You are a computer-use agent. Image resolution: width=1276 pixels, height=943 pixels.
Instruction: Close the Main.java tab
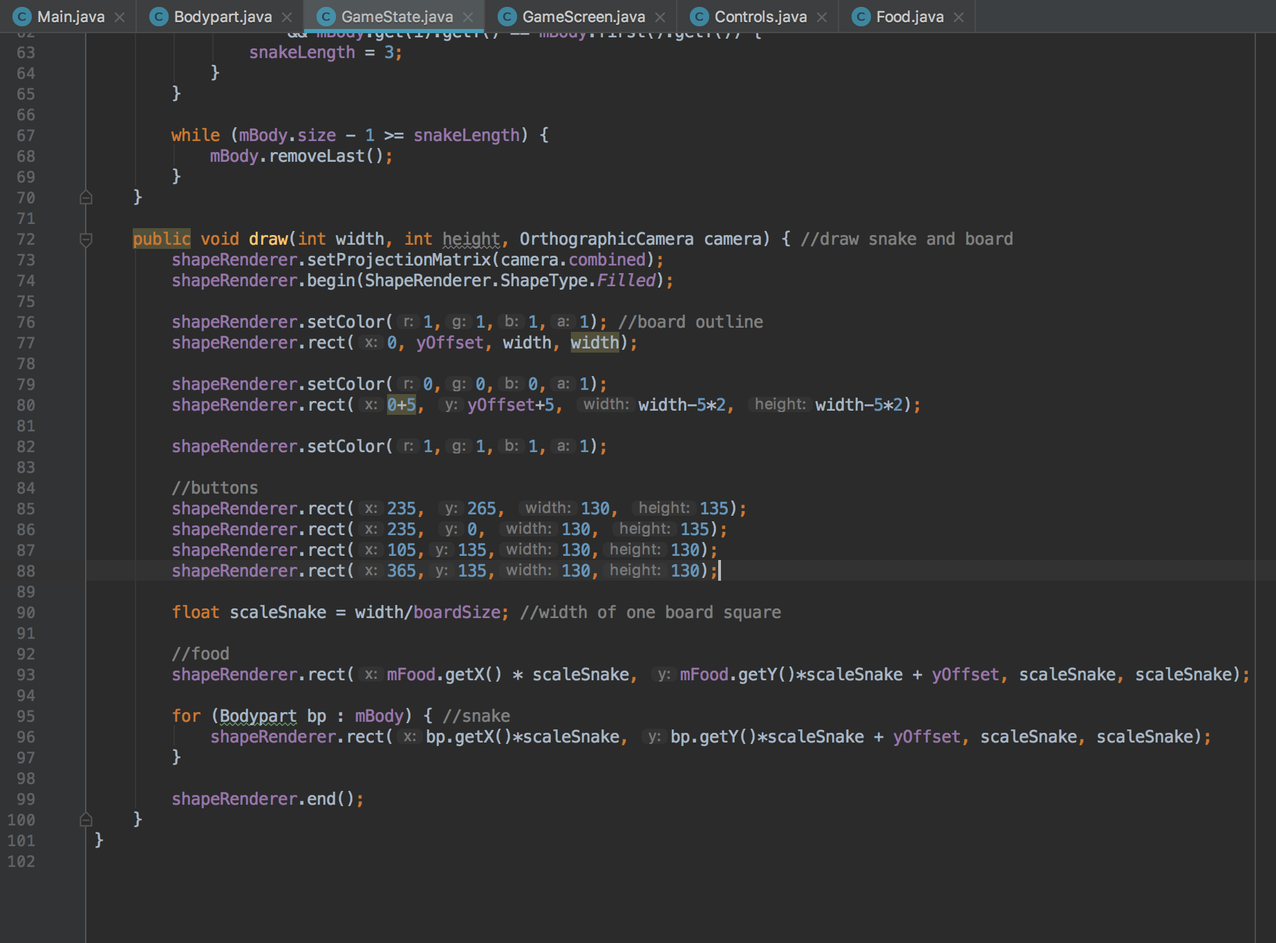pyautogui.click(x=120, y=17)
